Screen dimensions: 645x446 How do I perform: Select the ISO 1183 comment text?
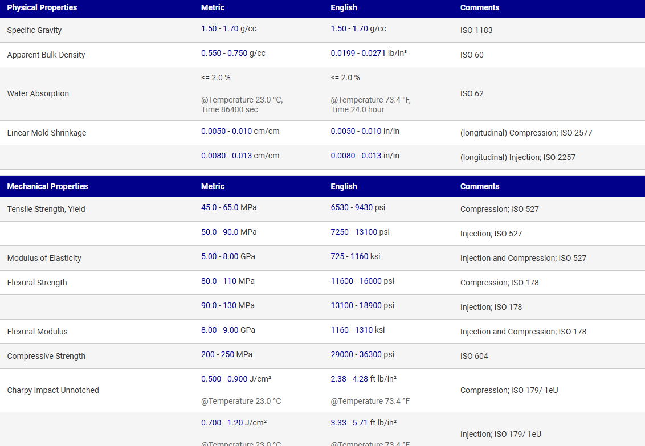click(476, 30)
